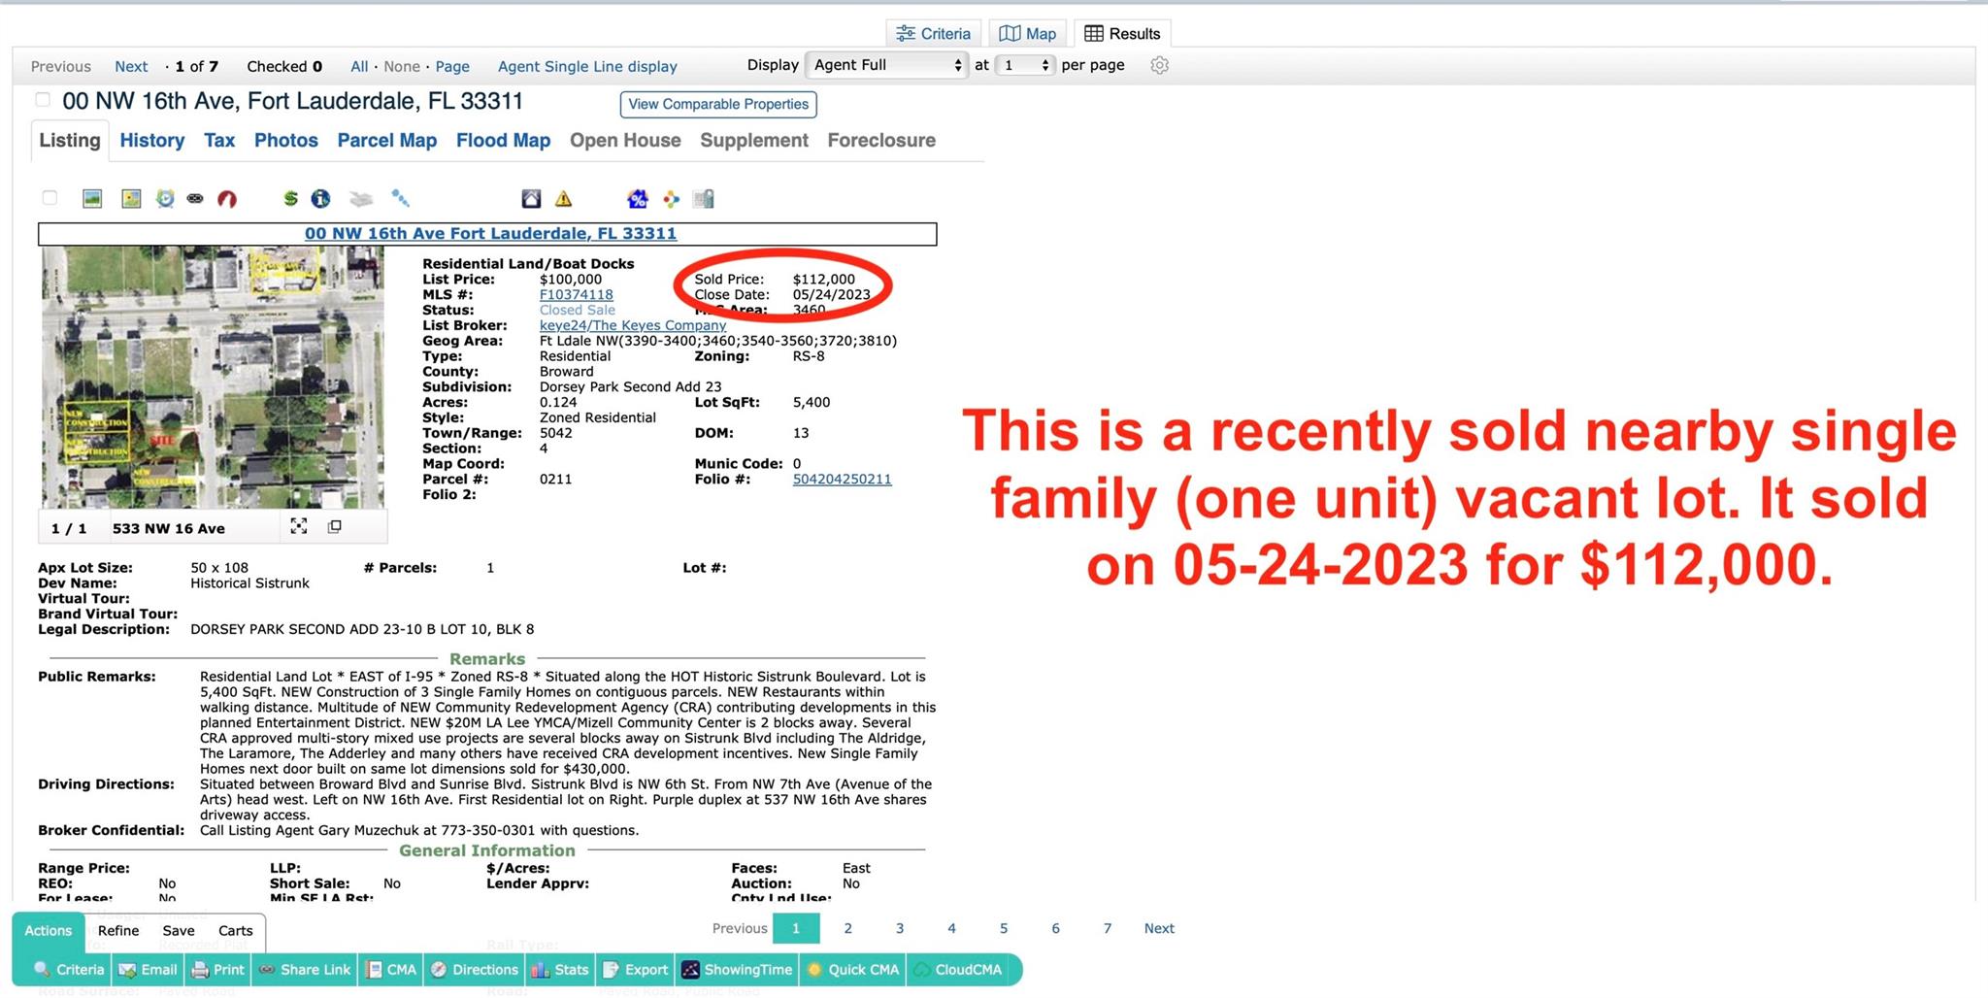Click the yellow warning triangle icon
This screenshot has height=998, width=1988.
point(563,199)
